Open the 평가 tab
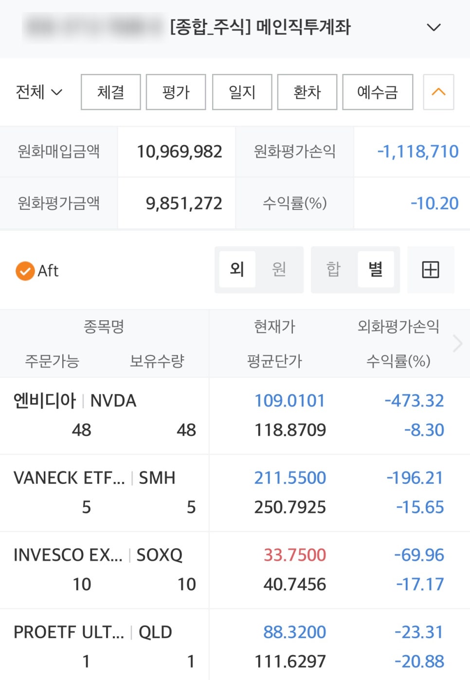The image size is (470, 680). tap(176, 92)
